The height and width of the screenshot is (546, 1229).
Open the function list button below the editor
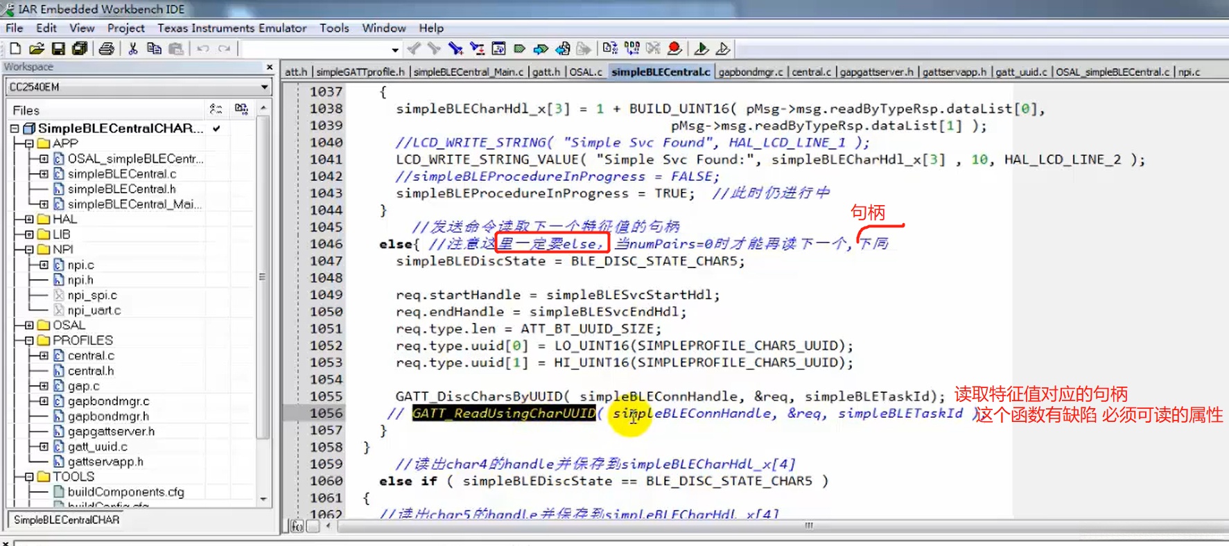click(297, 527)
